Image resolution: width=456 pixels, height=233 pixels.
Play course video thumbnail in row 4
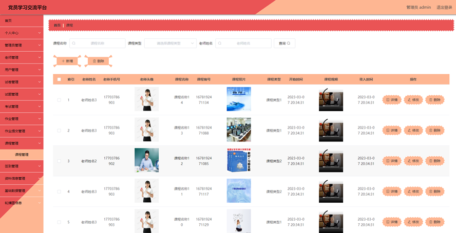click(x=331, y=192)
